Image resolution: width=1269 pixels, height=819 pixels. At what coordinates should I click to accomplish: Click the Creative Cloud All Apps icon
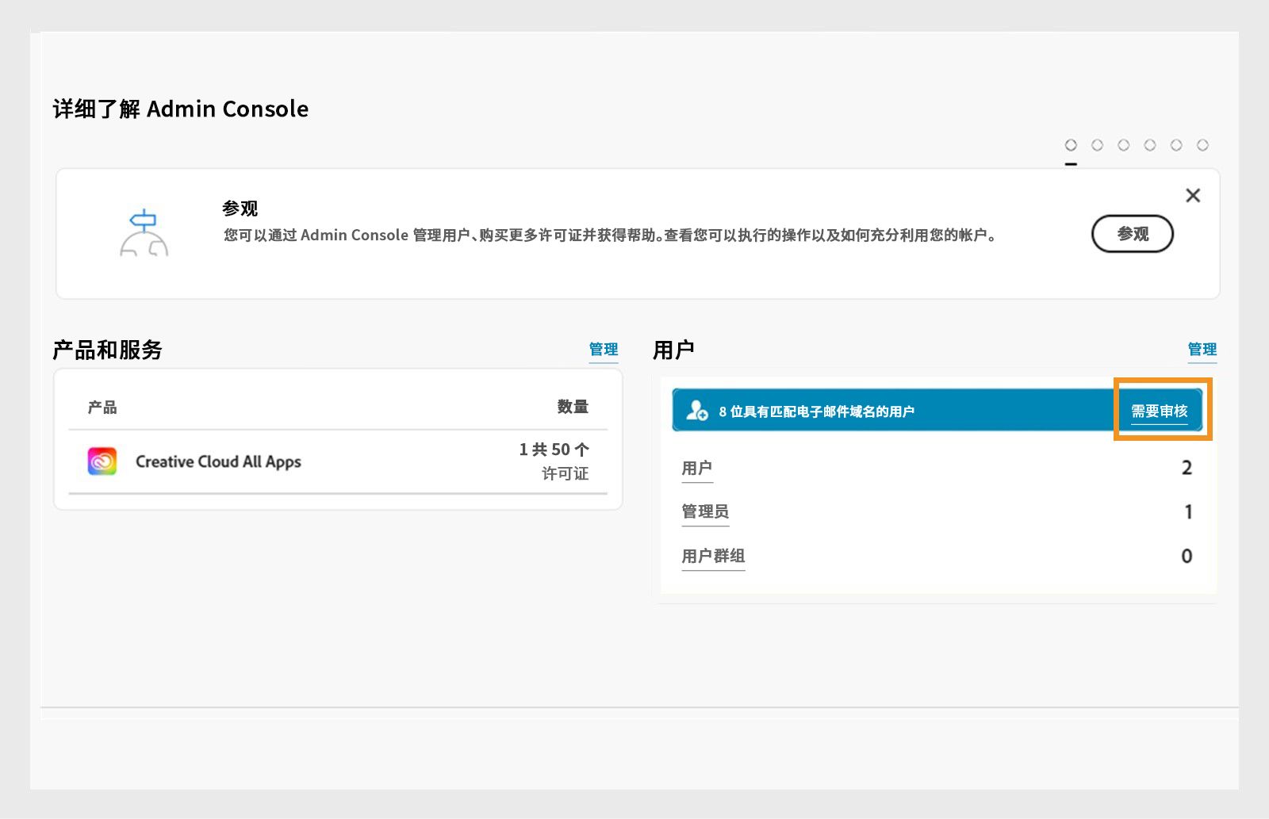click(x=102, y=461)
